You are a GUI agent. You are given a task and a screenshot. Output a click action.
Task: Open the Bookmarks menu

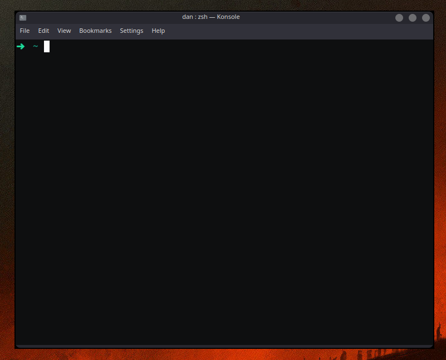(95, 31)
